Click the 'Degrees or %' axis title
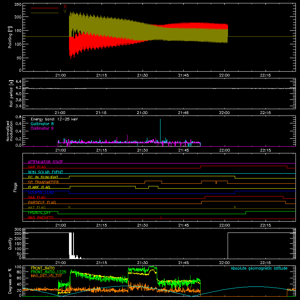The width and height of the screenshot is (300, 300). (10, 281)
